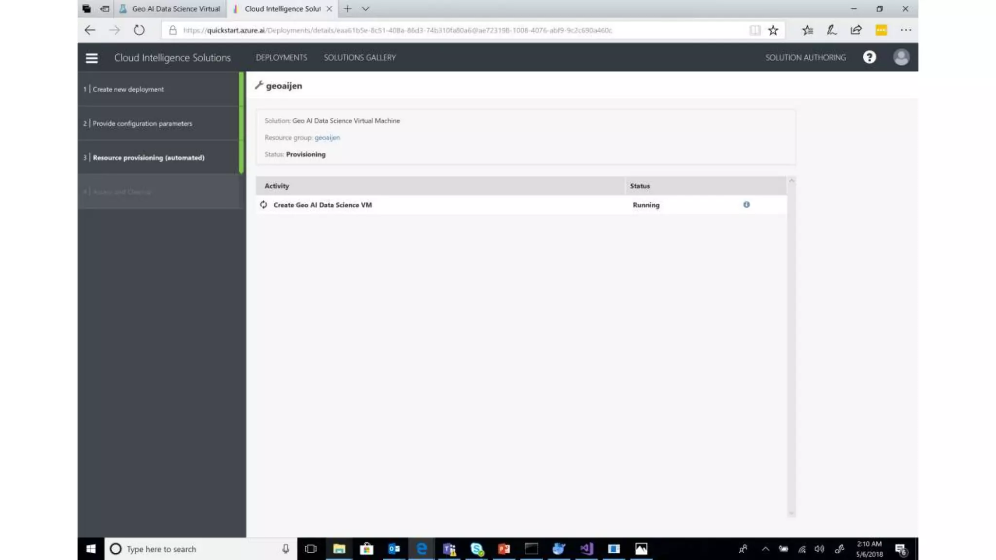The height and width of the screenshot is (560, 996).
Task: Open the SOLUTIONS GALLERY menu
Action: pos(359,57)
